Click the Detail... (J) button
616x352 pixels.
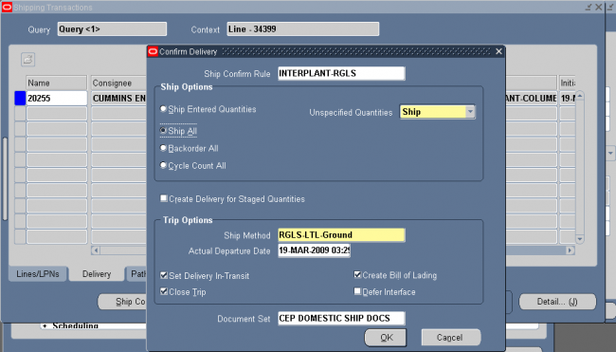click(x=557, y=302)
